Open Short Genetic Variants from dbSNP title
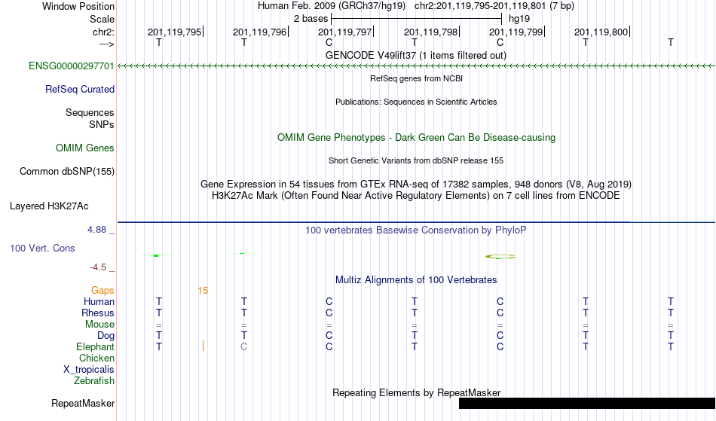Screen dimensions: 716x421 [x=416, y=160]
